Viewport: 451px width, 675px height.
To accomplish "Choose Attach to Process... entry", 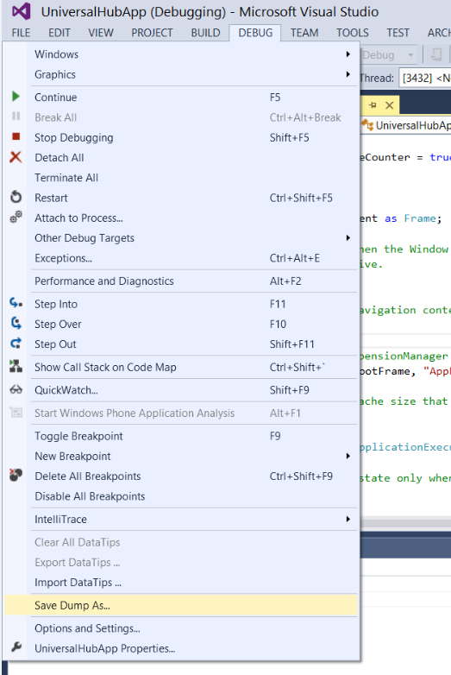I will 181,218.
